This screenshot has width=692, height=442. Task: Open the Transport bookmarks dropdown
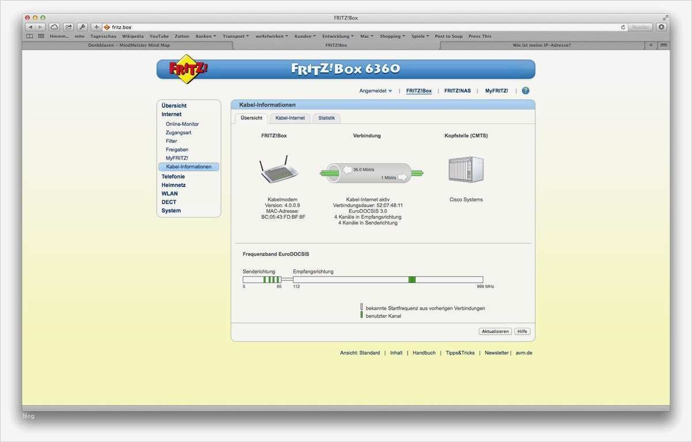[236, 36]
